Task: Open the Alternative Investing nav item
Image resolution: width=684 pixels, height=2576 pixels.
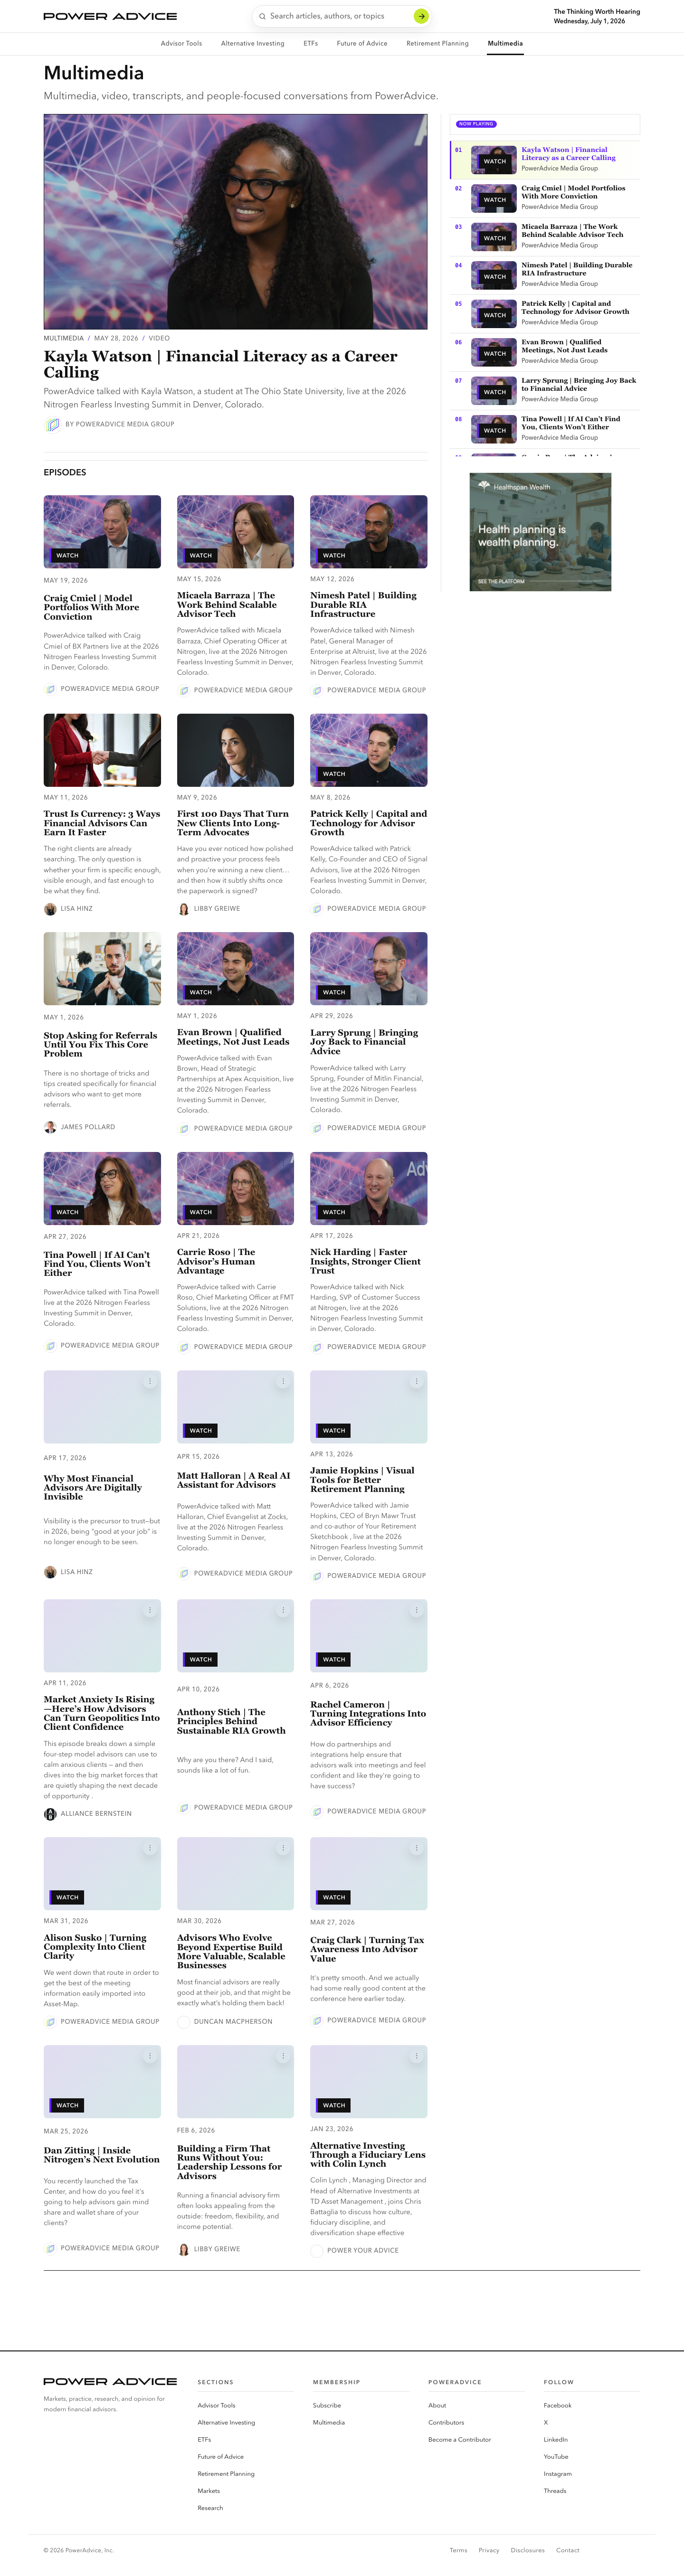Action: pyautogui.click(x=252, y=44)
